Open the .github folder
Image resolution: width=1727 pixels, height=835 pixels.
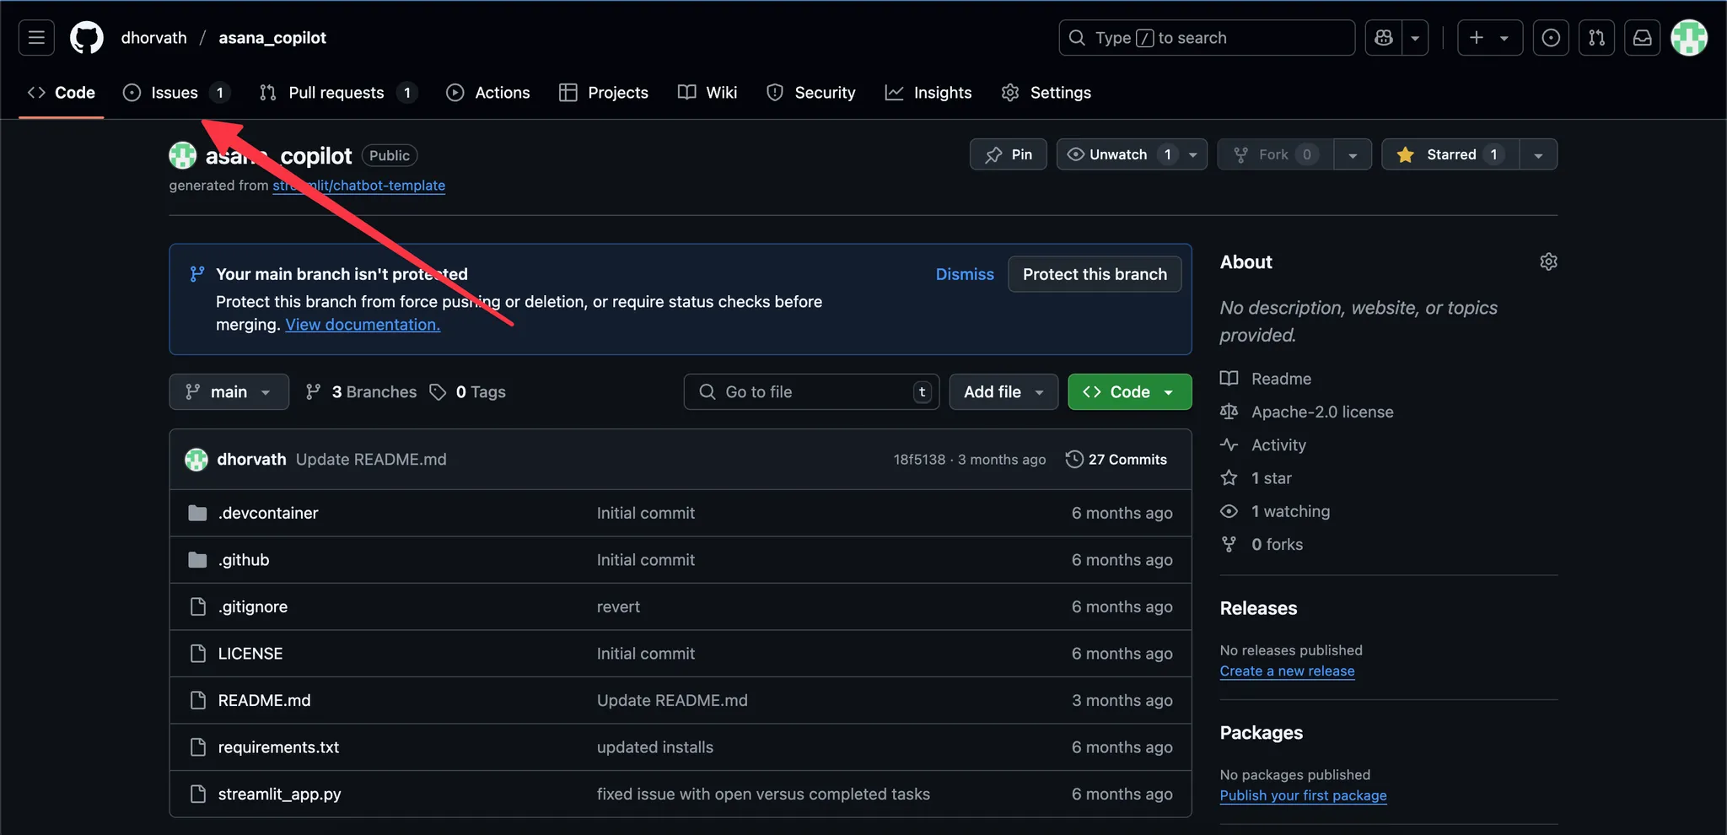tap(244, 560)
